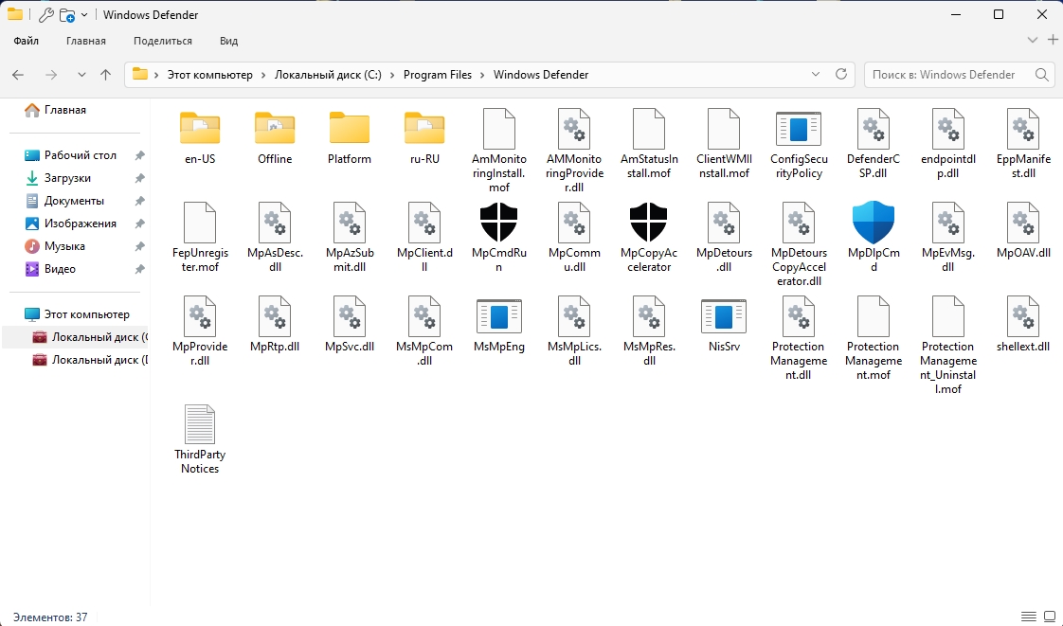The image size is (1063, 626).
Task: Click the MpCopyAccelerator shield icon
Action: pos(649,224)
